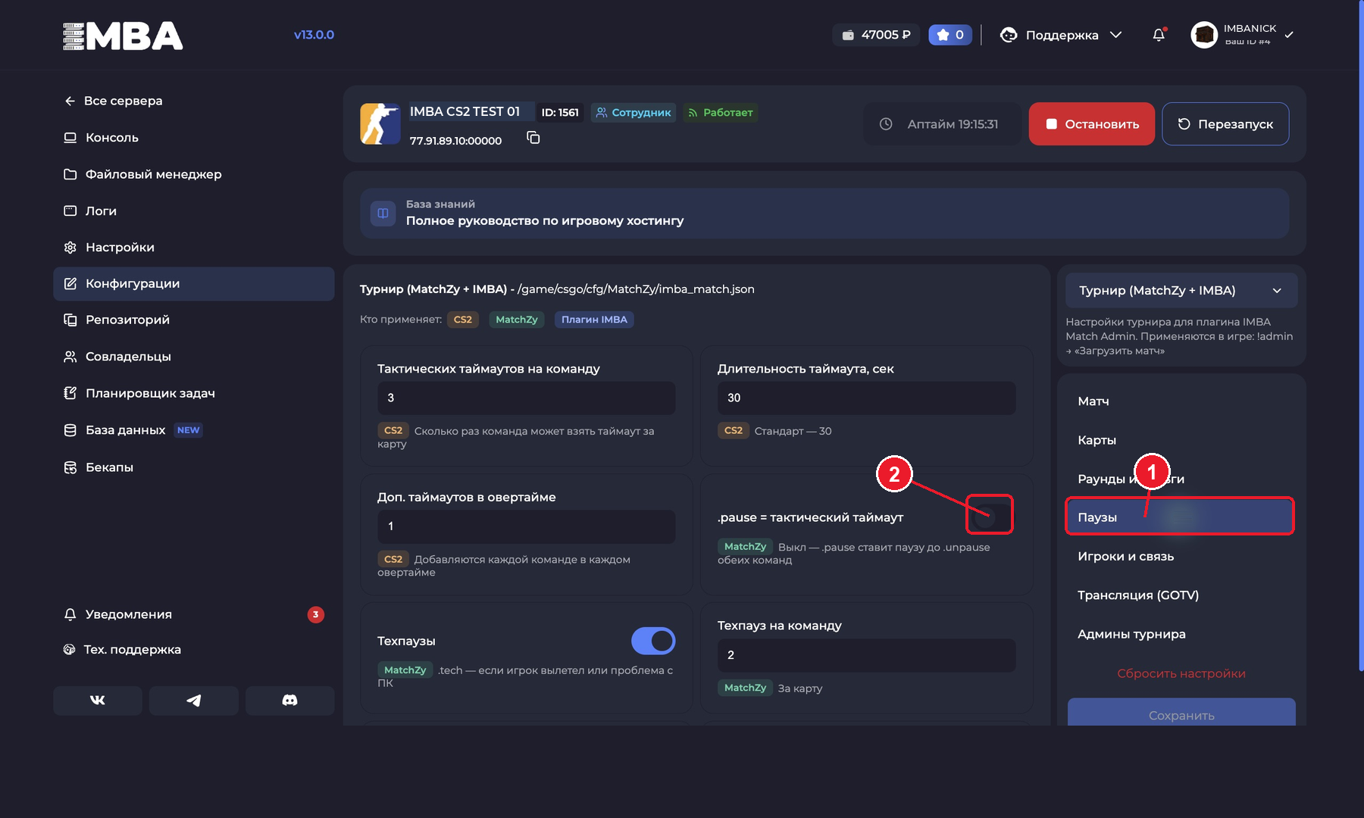Open Файловый менеджер in the sidebar
This screenshot has width=1364, height=818.
193,174
